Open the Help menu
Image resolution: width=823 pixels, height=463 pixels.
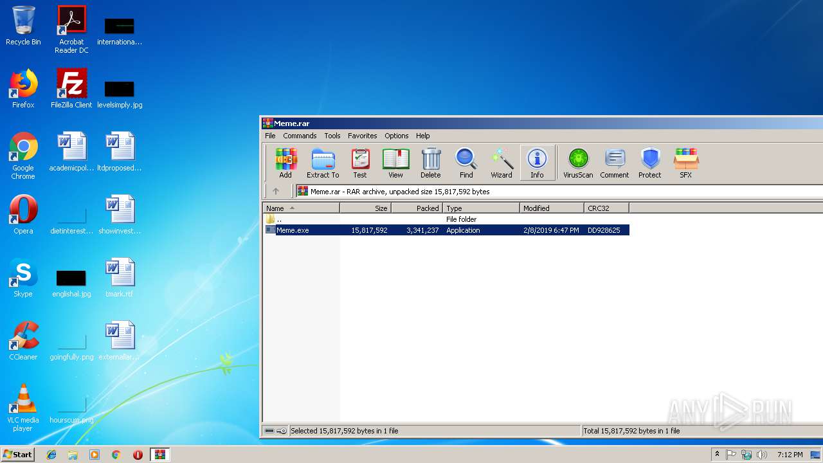tap(422, 136)
